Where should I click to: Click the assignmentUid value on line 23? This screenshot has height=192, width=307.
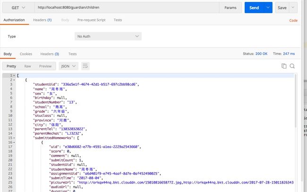point(121,174)
